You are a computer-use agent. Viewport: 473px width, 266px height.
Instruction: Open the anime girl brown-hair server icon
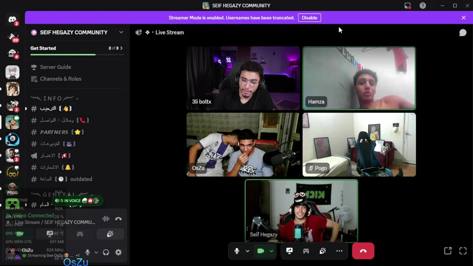click(x=12, y=89)
